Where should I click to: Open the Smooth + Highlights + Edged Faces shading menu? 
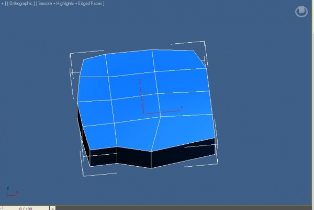click(70, 4)
